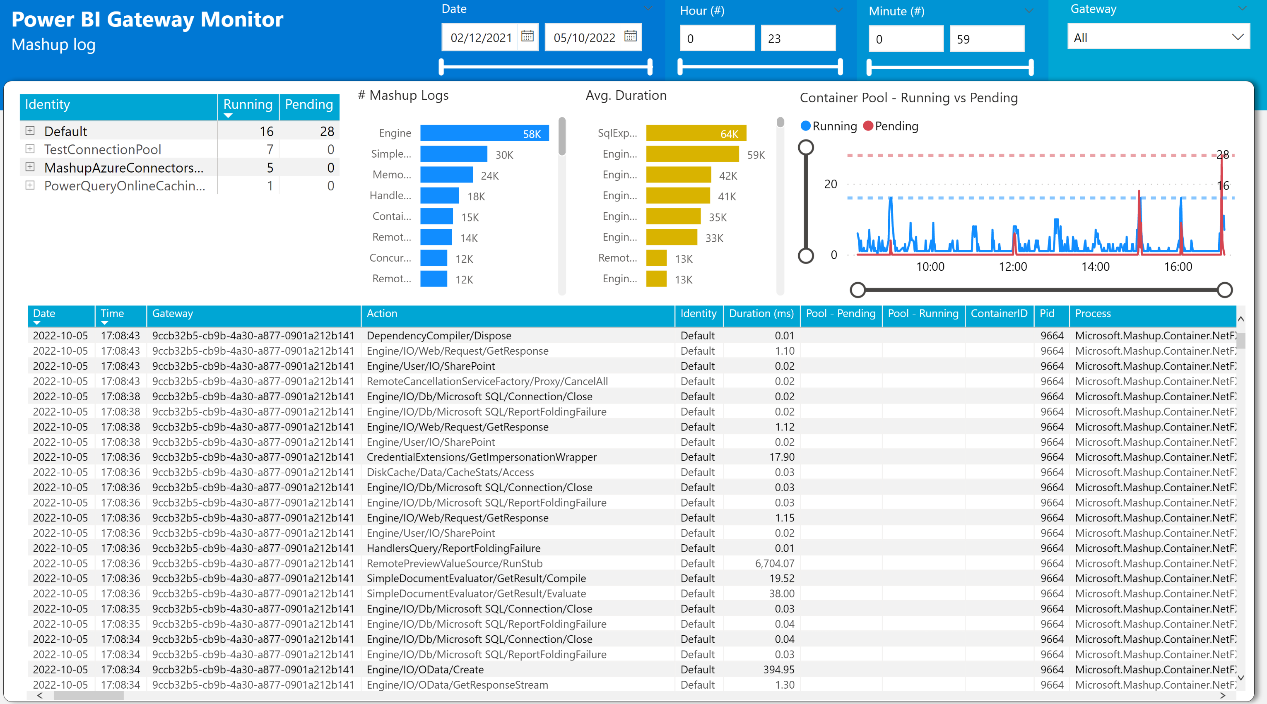Expand the TestConnectionPool identity row
Image resolution: width=1267 pixels, height=704 pixels.
pos(30,149)
